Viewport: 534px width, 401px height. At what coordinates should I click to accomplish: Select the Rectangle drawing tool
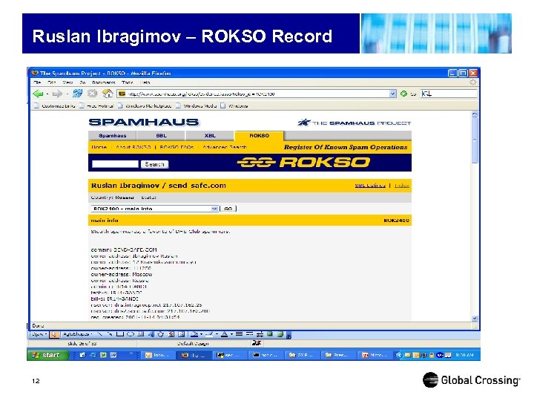click(x=120, y=334)
